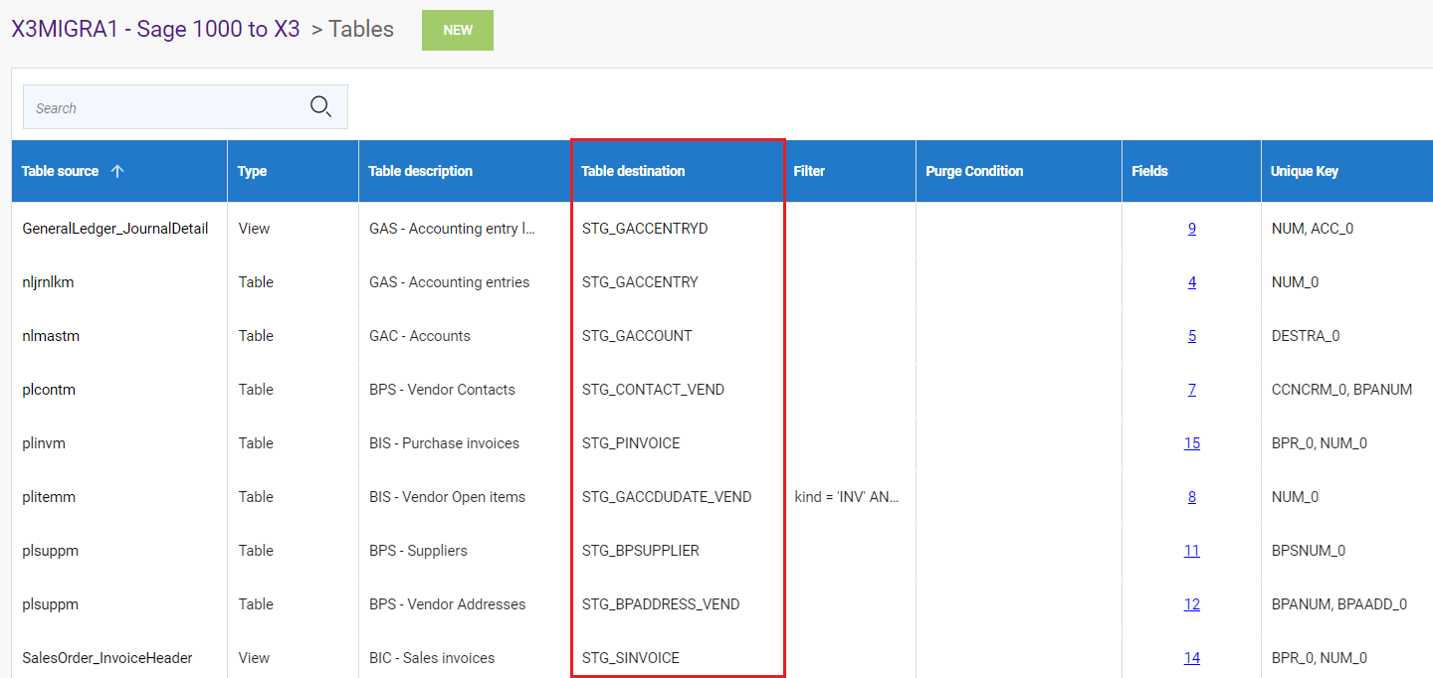Sort by Table description column header

coord(420,171)
